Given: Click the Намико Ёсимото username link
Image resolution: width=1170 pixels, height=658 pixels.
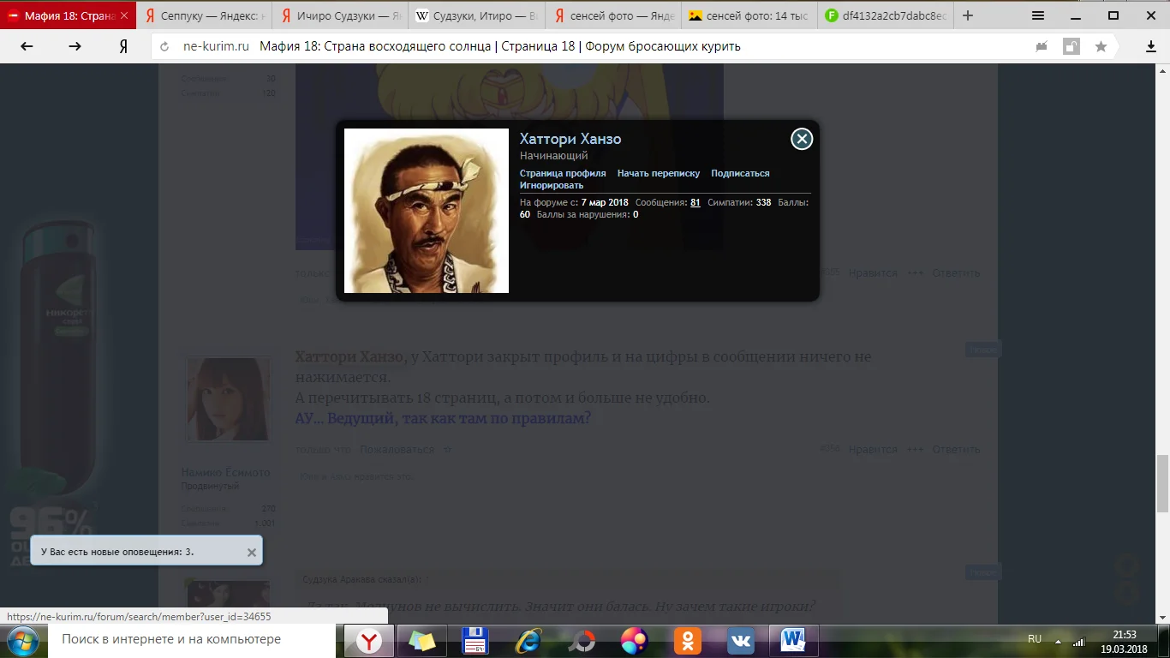Looking at the screenshot, I should tap(225, 473).
